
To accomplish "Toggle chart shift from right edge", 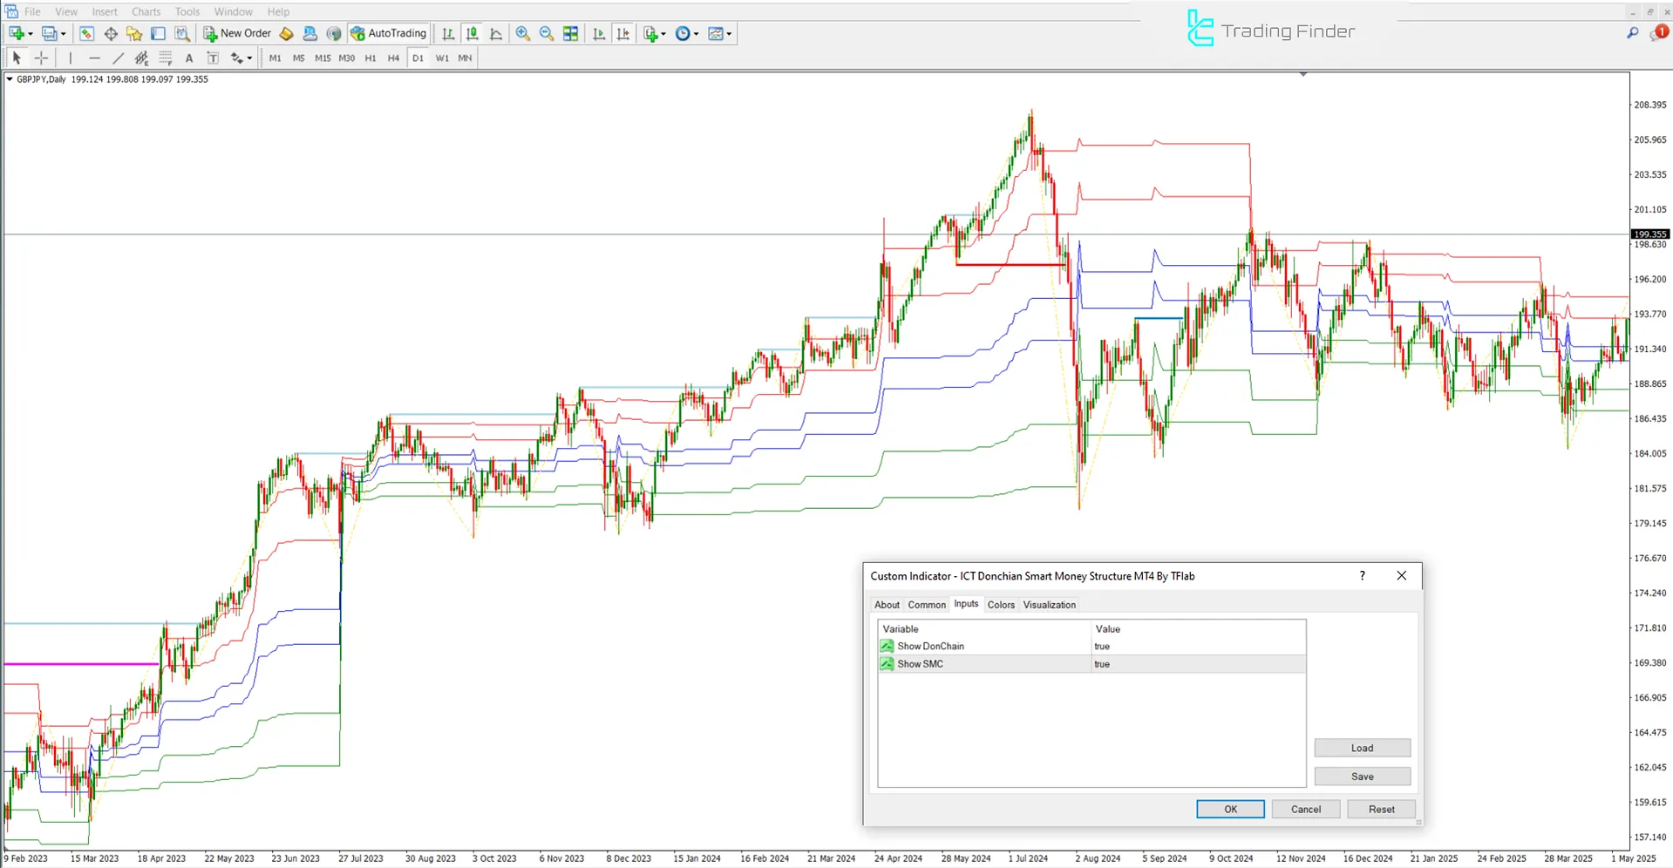I will [x=623, y=33].
